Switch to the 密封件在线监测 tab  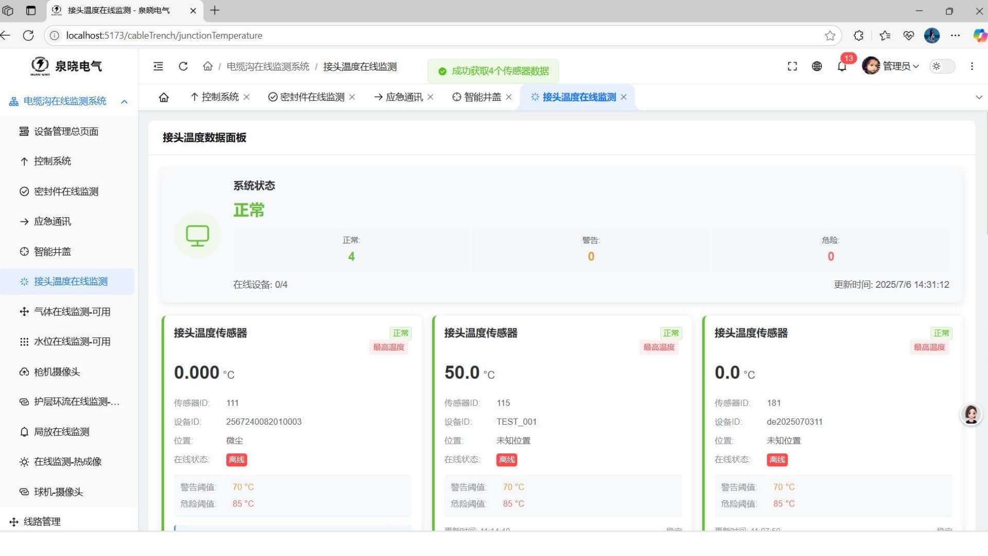pos(312,97)
